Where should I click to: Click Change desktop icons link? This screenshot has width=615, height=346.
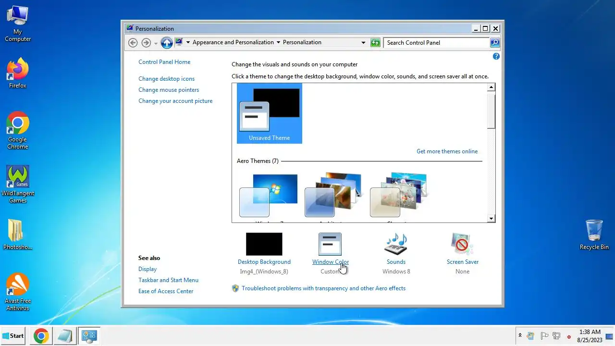pos(167,79)
